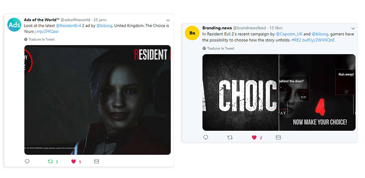Viewport: 365px width, 178px height.
Task: Open the @ResidentEvil mention link
Action: pyautogui.click(x=69, y=26)
